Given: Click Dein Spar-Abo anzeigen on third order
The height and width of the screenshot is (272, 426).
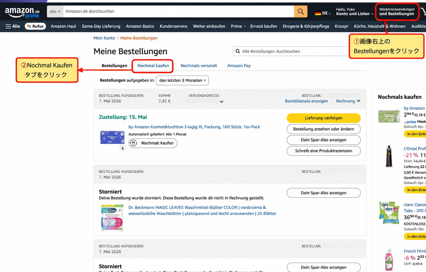Looking at the screenshot, I should (x=323, y=267).
